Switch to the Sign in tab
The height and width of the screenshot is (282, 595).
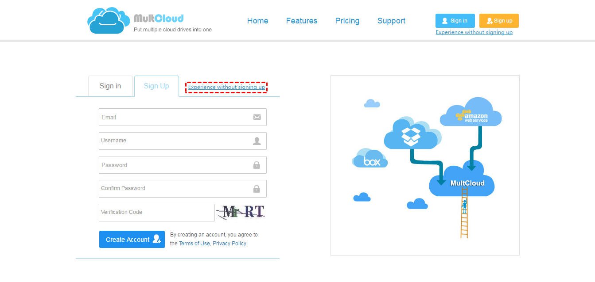pyautogui.click(x=110, y=86)
